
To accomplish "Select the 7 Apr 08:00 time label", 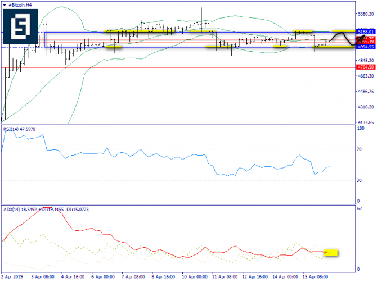I will click(133, 277).
